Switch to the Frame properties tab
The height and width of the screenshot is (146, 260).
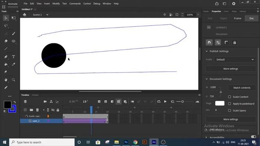pos(238,18)
